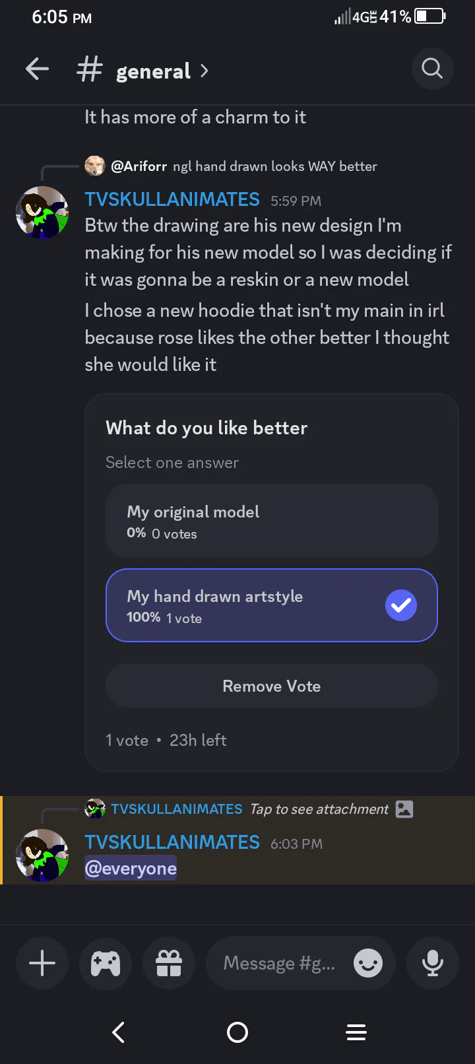
Task: Open channel search magnifier icon
Action: 432,68
